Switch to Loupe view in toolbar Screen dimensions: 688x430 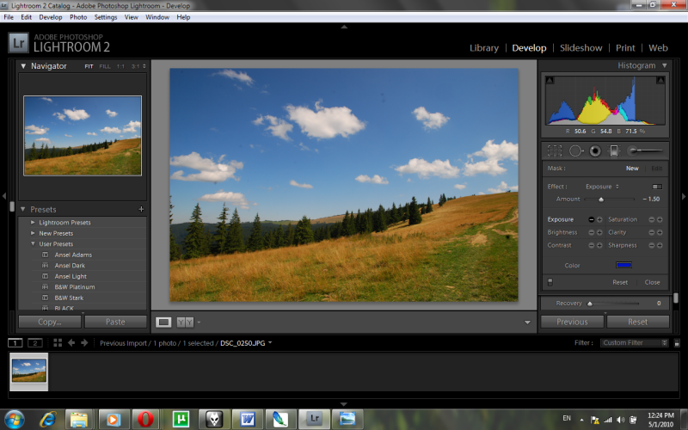pos(163,322)
